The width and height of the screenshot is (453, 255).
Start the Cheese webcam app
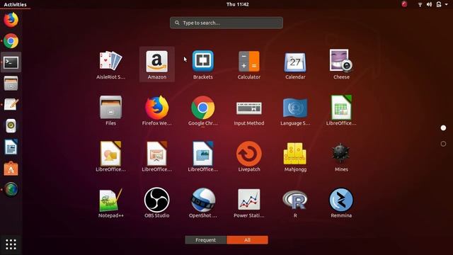(341, 64)
